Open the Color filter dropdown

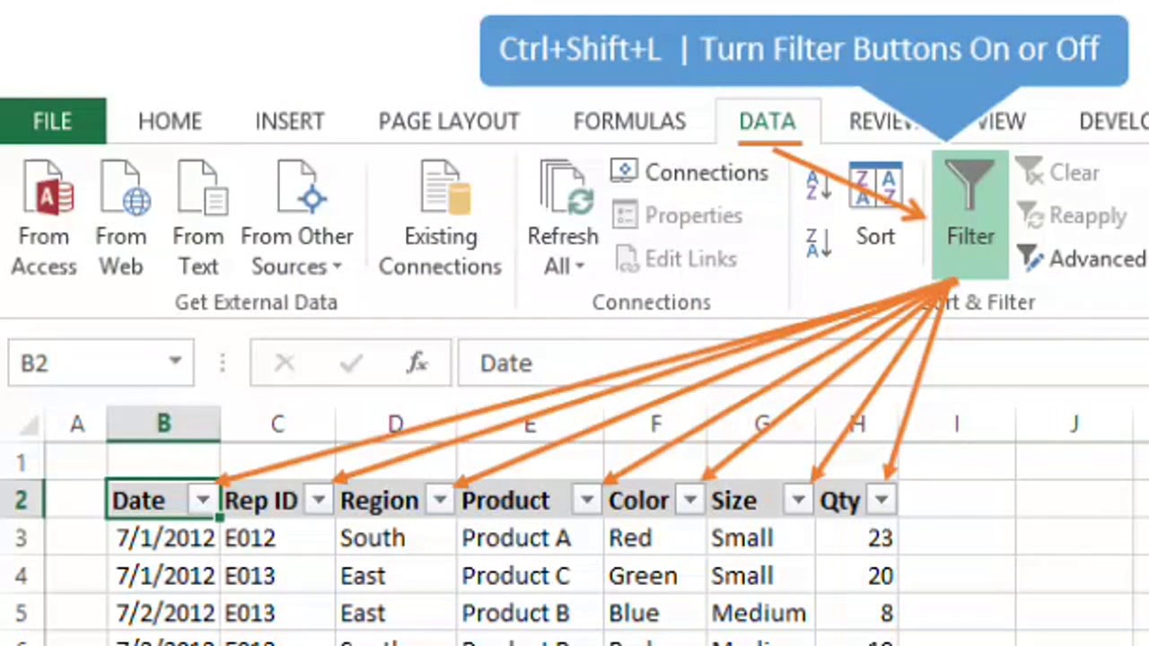689,500
